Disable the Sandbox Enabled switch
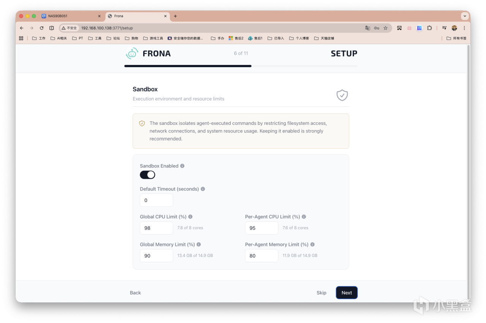The height and width of the screenshot is (323, 486). [x=147, y=175]
